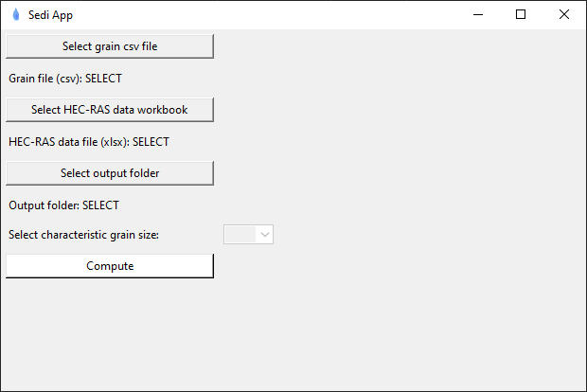Expand the characteristic grain size dropdown arrow
This screenshot has height=392, width=587.
point(265,234)
